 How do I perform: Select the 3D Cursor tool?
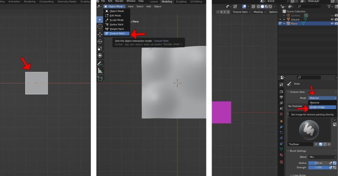[100, 26]
